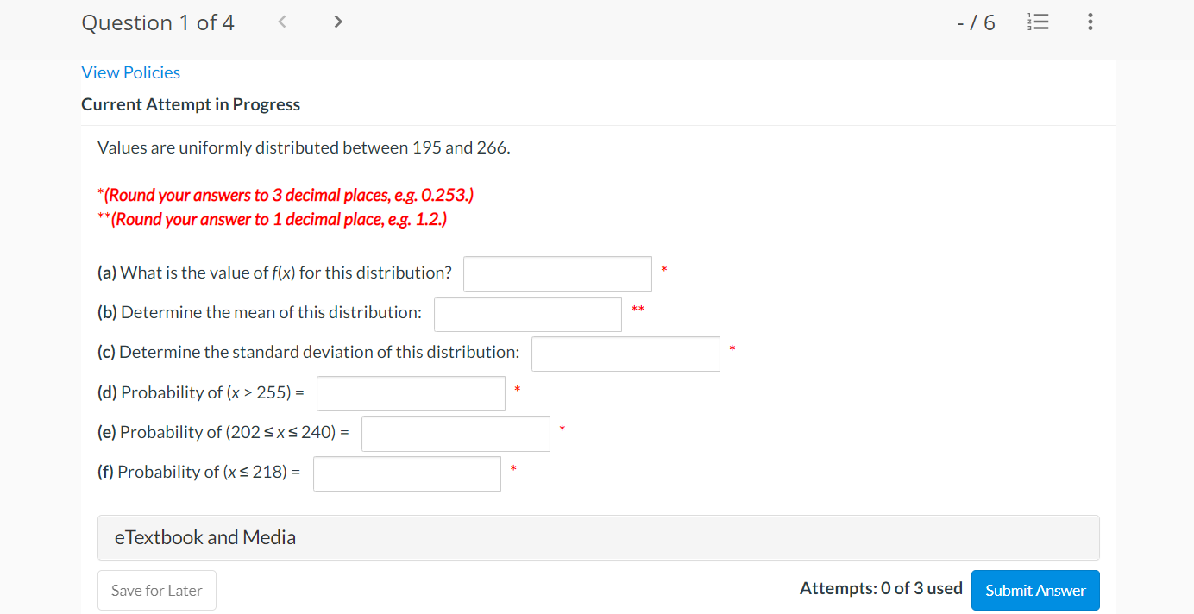This screenshot has width=1194, height=614.
Task: Click the answer box for 202 ≤ x ≤ 240
Action: pos(456,433)
